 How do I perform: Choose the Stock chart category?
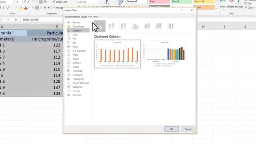pyautogui.click(x=78, y=59)
